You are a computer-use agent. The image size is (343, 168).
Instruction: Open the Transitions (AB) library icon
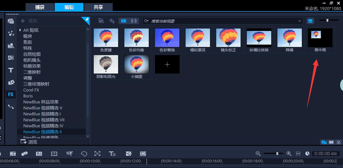click(11, 58)
